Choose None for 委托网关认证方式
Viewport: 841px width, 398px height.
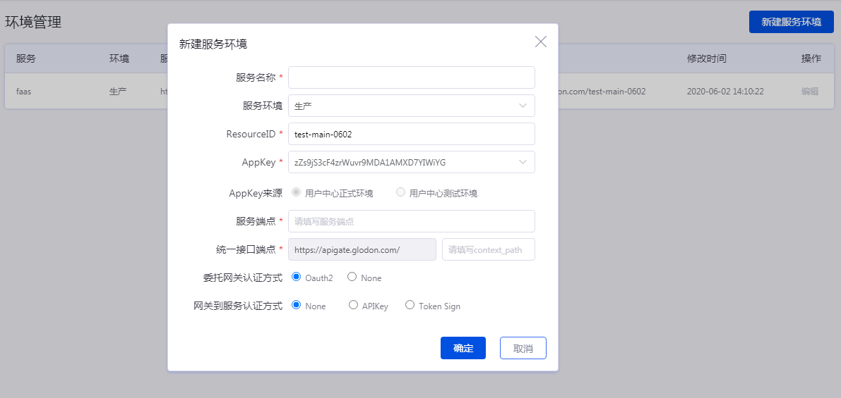pyautogui.click(x=352, y=277)
